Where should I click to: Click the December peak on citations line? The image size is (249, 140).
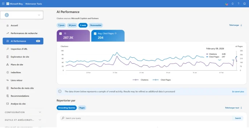coord(117,56)
